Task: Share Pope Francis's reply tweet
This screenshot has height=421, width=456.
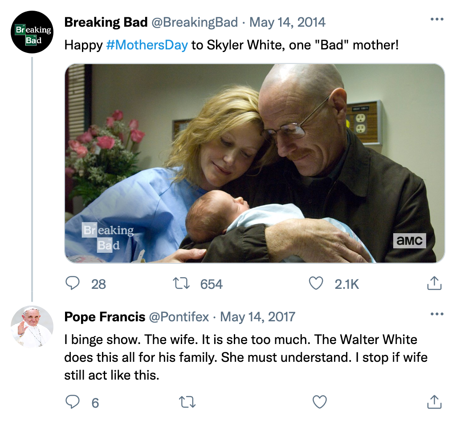Action: tap(434, 402)
